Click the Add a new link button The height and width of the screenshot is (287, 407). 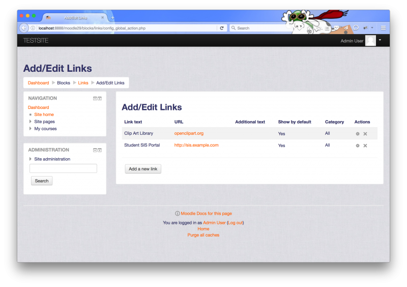[x=143, y=169]
